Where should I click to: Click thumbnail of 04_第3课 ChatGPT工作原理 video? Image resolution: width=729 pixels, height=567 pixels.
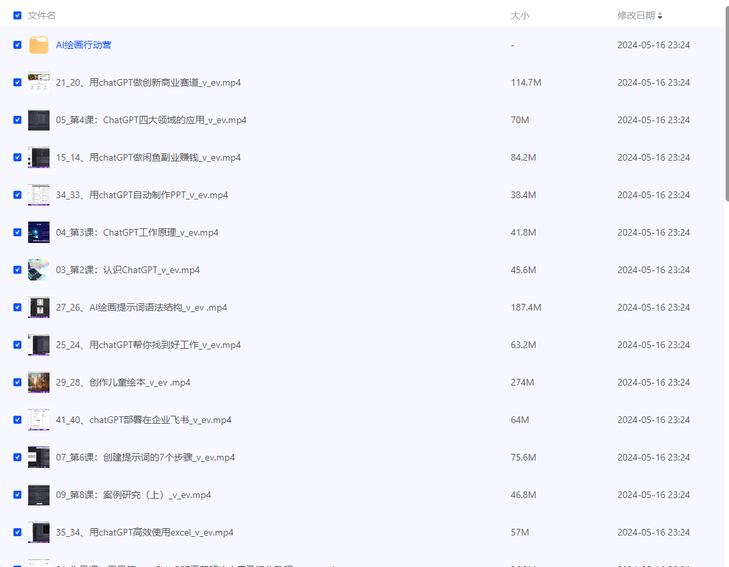point(39,233)
